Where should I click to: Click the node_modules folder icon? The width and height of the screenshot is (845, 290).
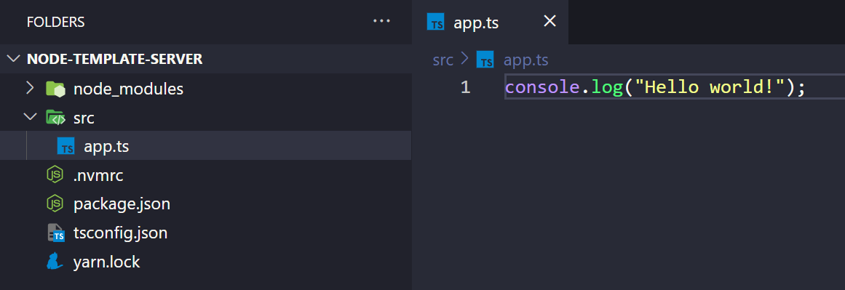pyautogui.click(x=55, y=89)
